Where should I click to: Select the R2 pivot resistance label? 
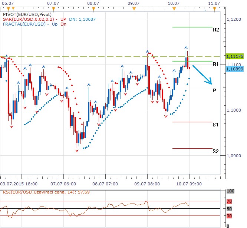pos(215,30)
